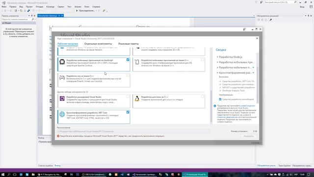Screen dimensions: 314x177
Task: Check Linux development with C++ checkbox
Action: (x=203, y=96)
